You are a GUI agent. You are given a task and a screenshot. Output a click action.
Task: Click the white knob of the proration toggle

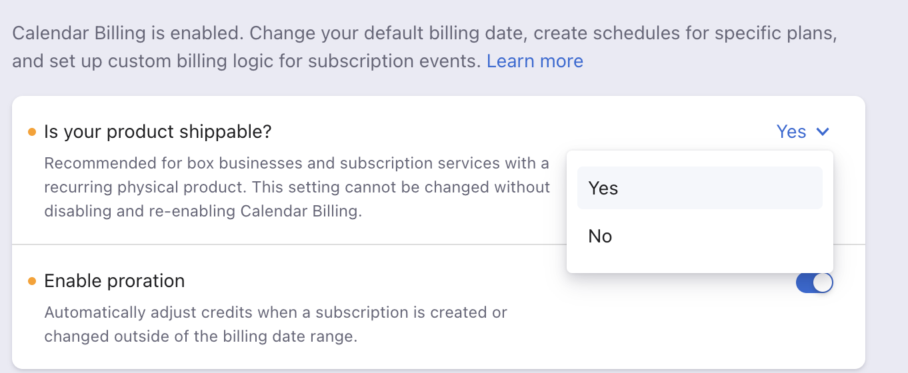[823, 283]
